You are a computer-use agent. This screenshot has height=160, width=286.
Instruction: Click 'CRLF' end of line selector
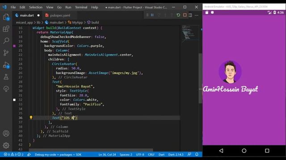[x=151, y=155]
